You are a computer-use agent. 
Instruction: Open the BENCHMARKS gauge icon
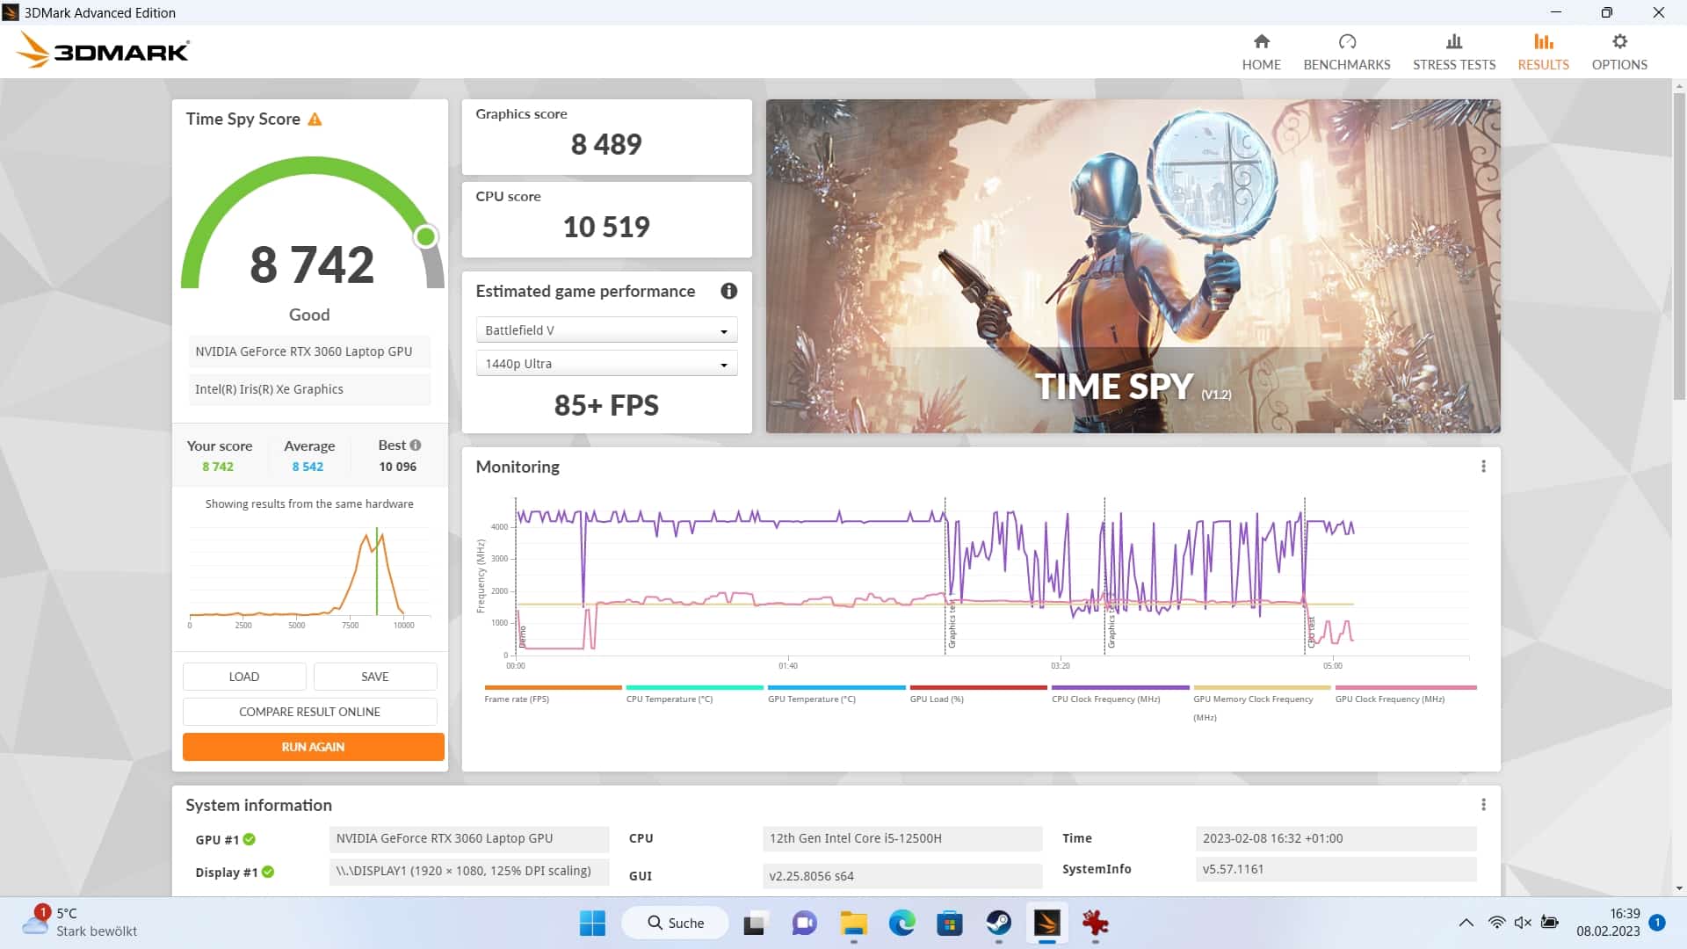click(x=1346, y=41)
